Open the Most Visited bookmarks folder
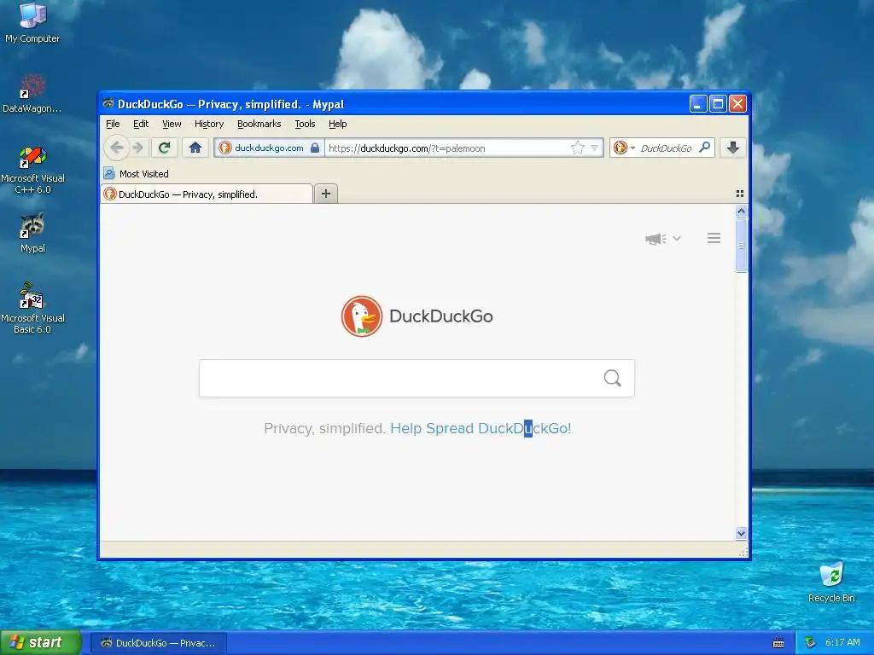 (136, 174)
